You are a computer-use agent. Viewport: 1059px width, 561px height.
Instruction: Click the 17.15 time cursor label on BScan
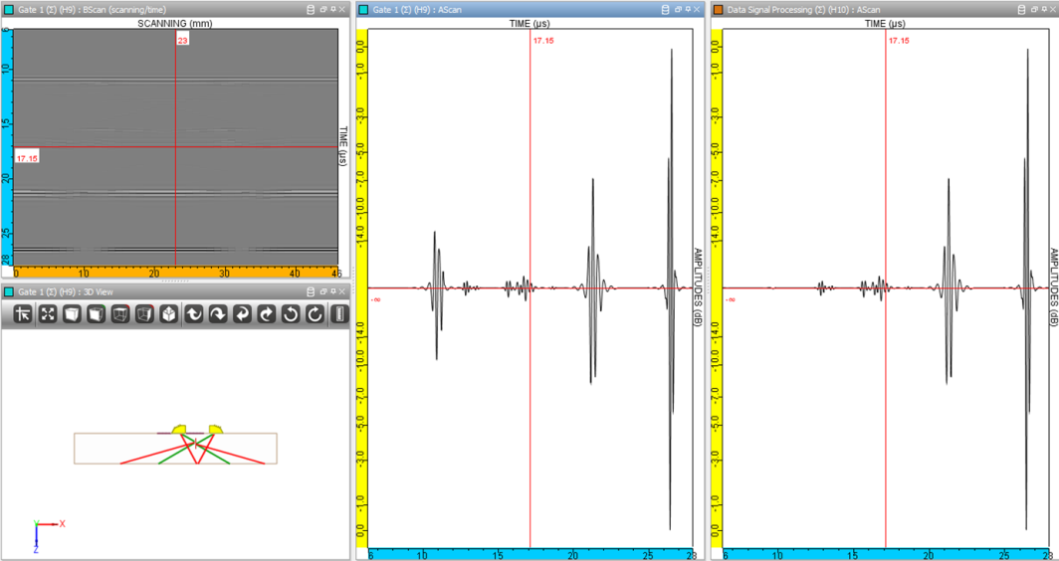point(27,158)
